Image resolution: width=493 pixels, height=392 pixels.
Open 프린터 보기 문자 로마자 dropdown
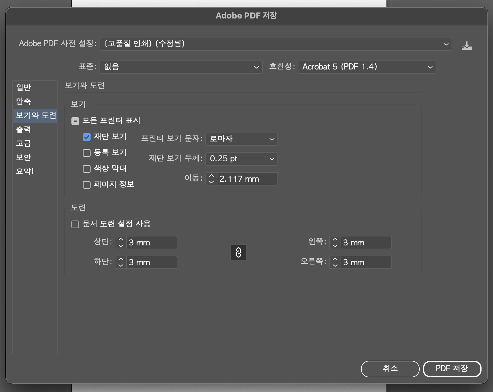(242, 139)
